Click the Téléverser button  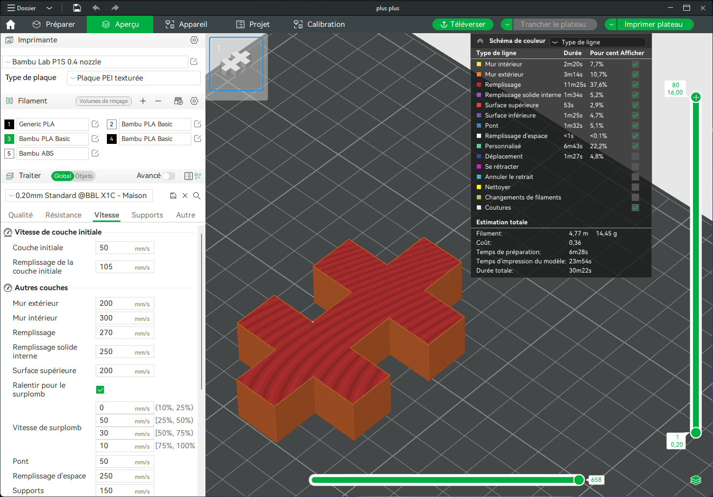pyautogui.click(x=463, y=24)
